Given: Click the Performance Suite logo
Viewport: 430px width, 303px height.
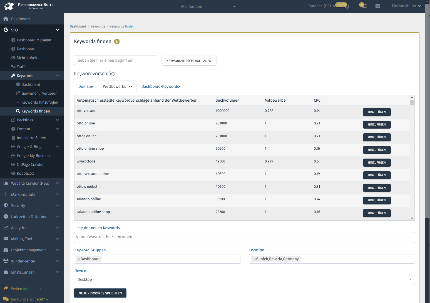Looking at the screenshot, I should pyautogui.click(x=29, y=6).
